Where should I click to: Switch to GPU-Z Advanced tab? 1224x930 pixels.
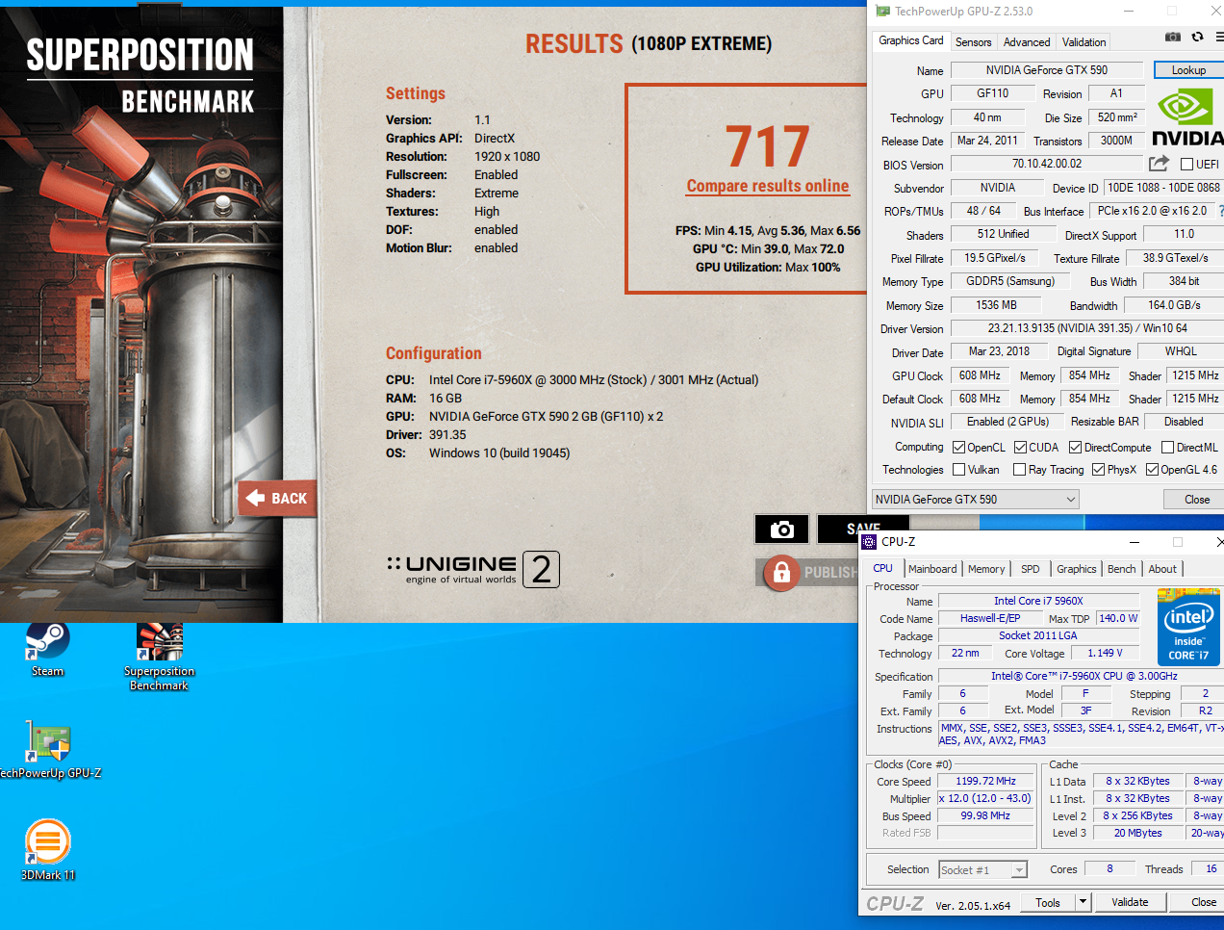1027,42
